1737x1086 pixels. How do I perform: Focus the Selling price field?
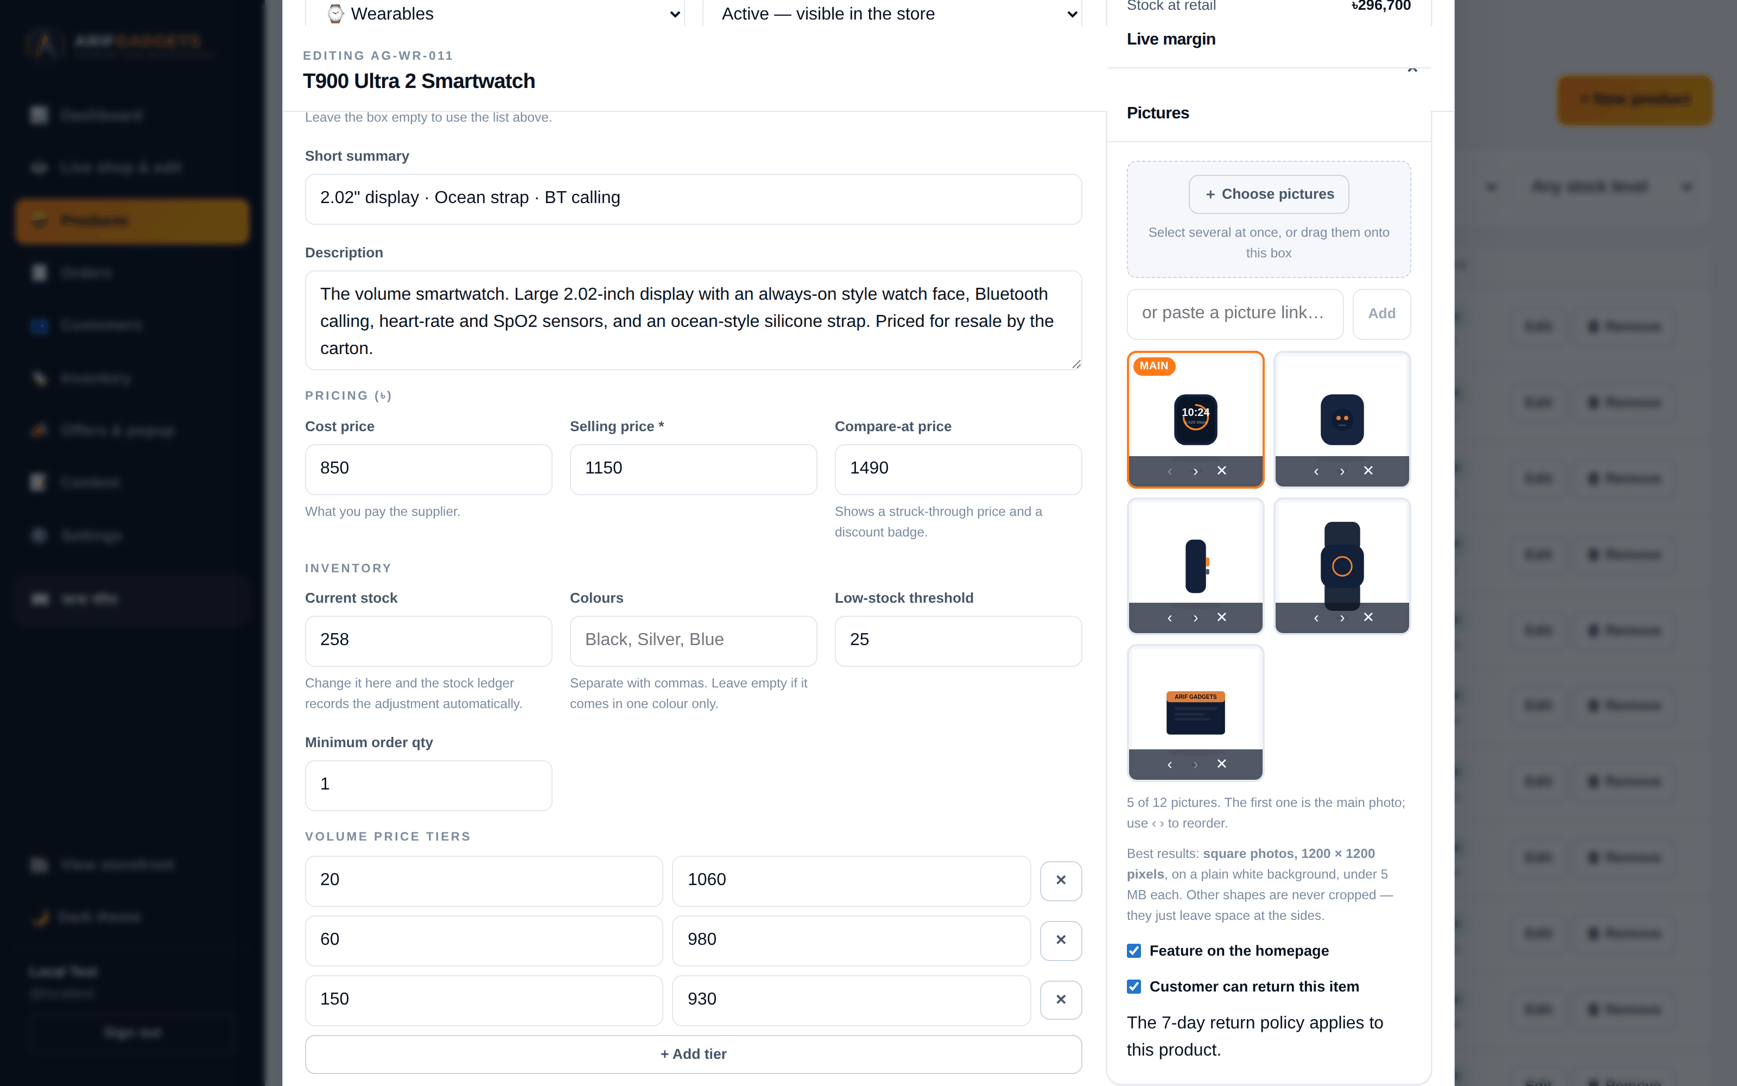(693, 469)
